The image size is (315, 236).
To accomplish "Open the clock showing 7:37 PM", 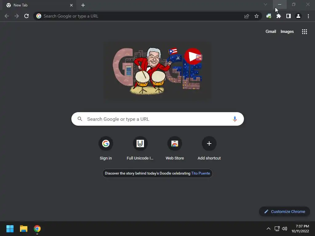I will pyautogui.click(x=300, y=229).
